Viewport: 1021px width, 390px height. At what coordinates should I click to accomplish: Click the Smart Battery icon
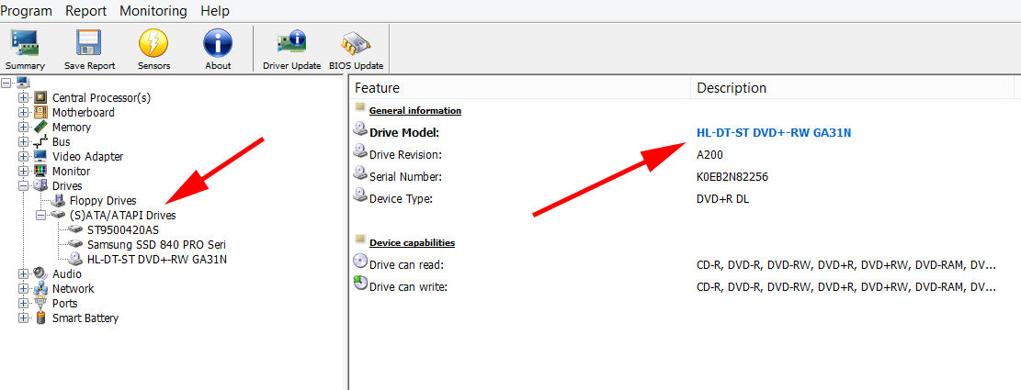(40, 318)
